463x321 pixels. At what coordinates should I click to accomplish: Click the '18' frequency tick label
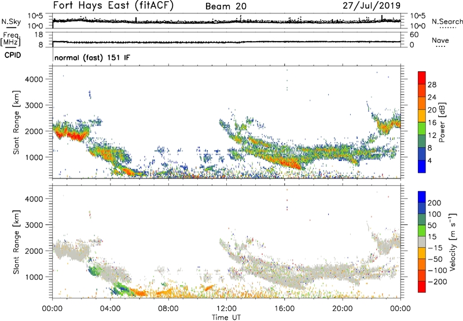[x=39, y=35]
